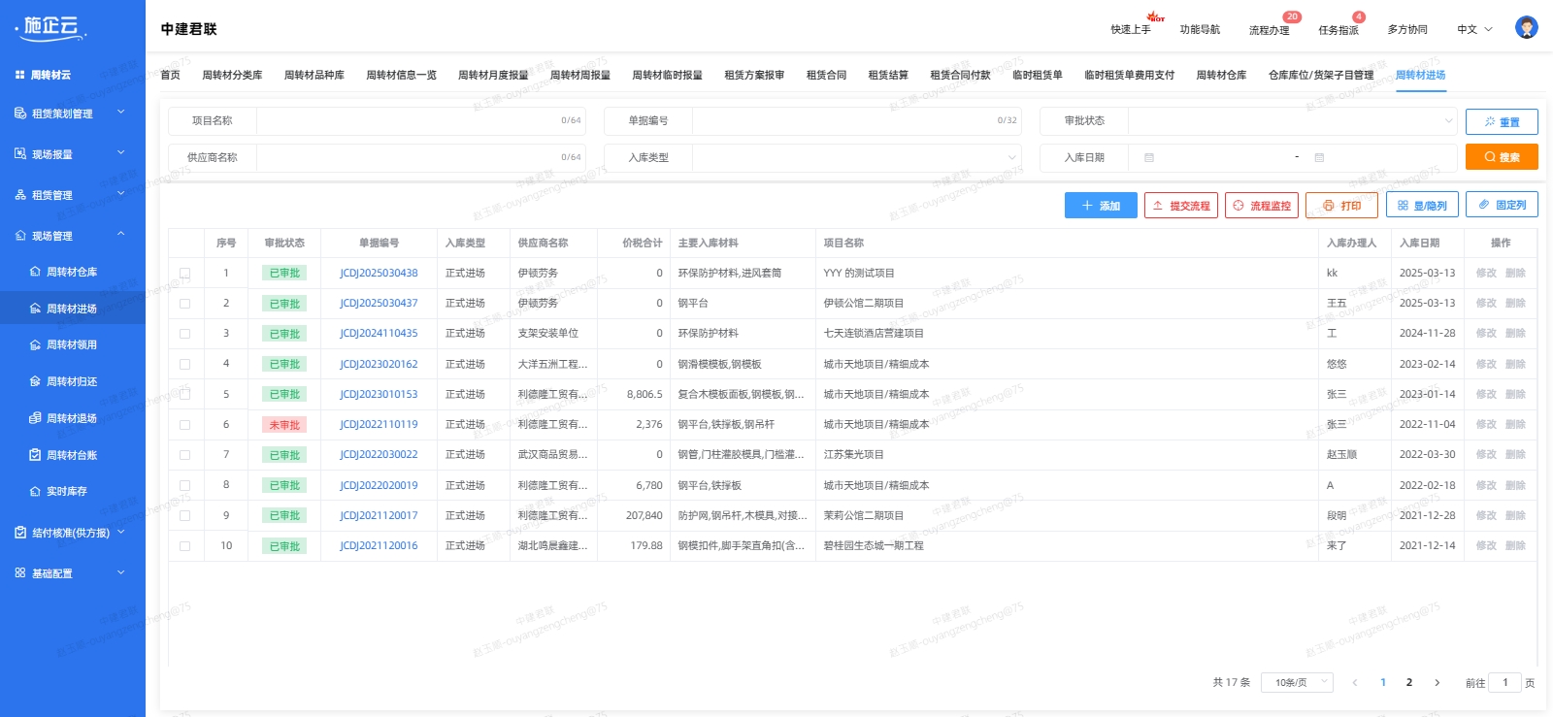The image size is (1553, 717).
Task: Go to page 2
Action: (x=1409, y=683)
